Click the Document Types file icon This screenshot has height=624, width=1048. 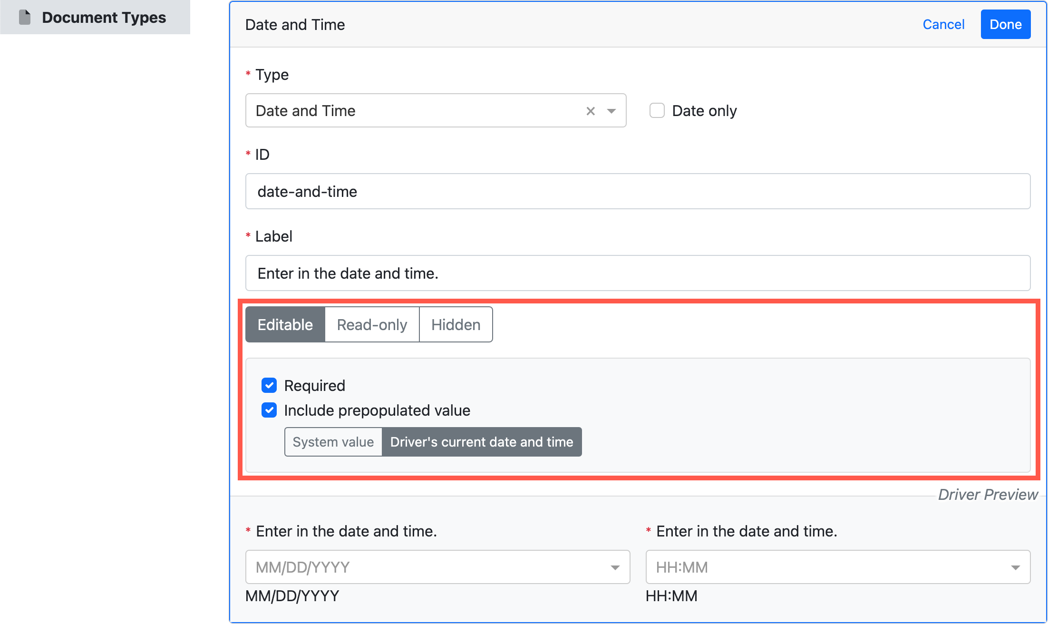[25, 18]
